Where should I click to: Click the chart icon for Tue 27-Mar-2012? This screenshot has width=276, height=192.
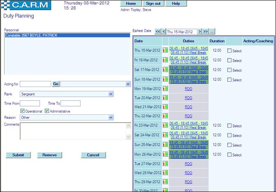[x=165, y=164]
